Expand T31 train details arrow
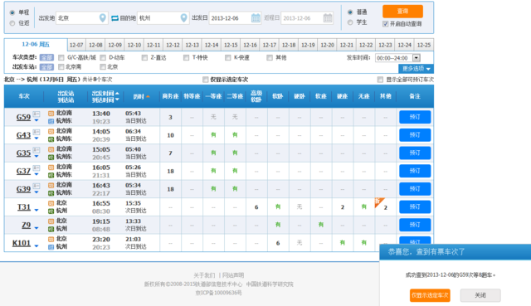 tap(37, 210)
